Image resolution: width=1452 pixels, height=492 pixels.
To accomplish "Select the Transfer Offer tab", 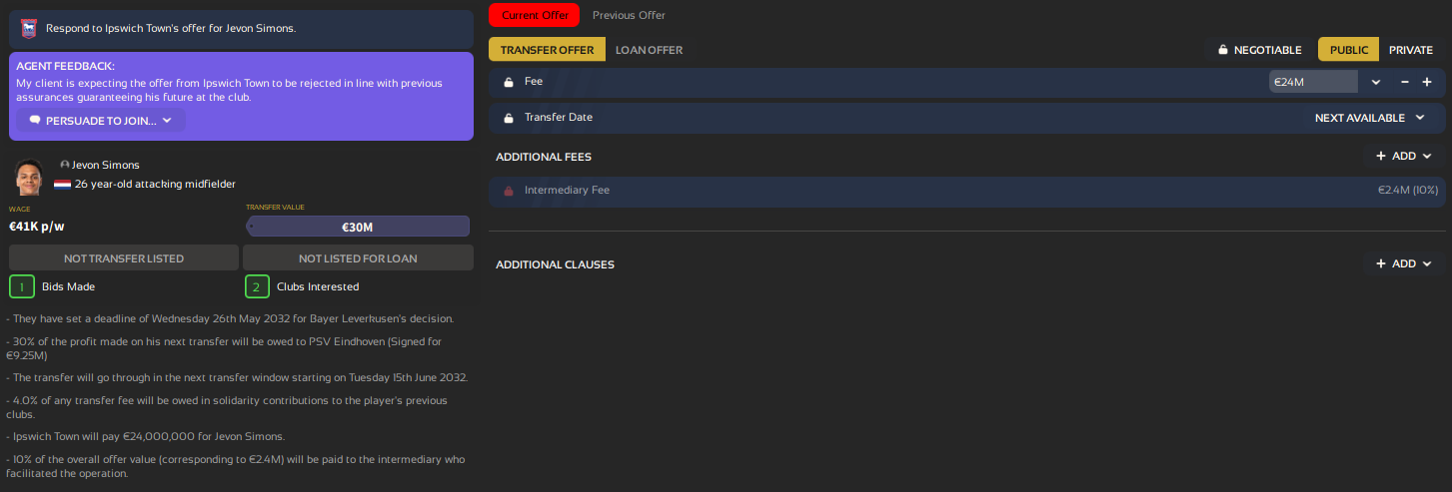I will tap(547, 50).
